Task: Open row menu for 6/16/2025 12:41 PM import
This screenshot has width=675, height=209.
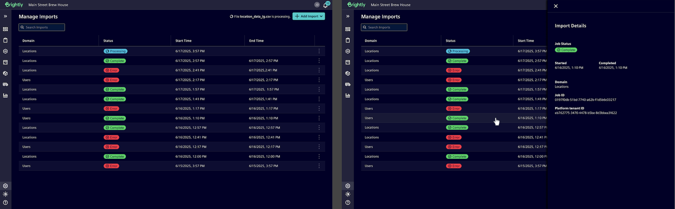Action: tap(319, 137)
